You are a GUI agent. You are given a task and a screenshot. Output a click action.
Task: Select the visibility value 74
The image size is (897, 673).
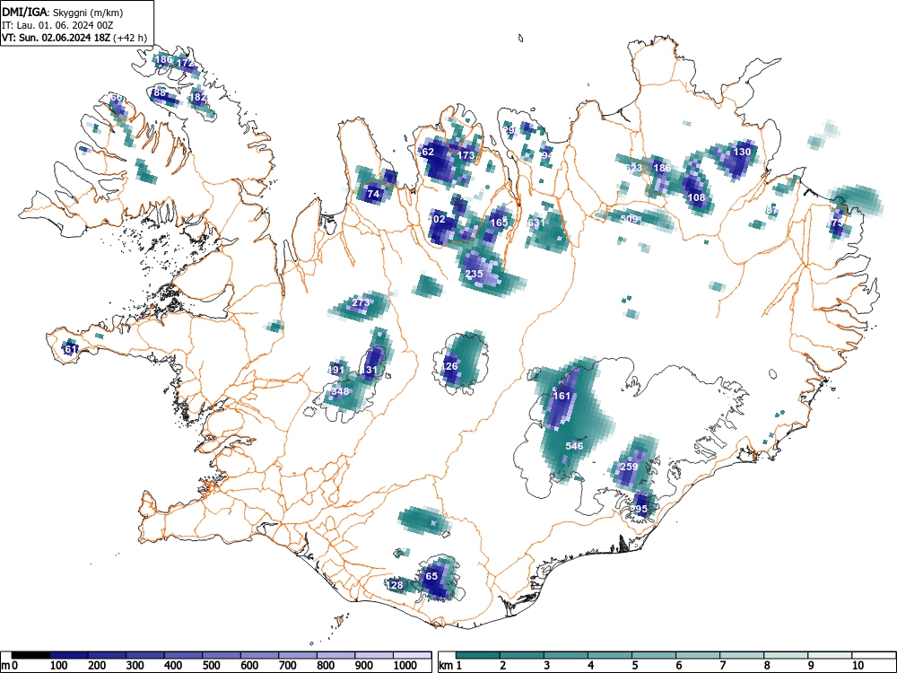[x=373, y=194]
